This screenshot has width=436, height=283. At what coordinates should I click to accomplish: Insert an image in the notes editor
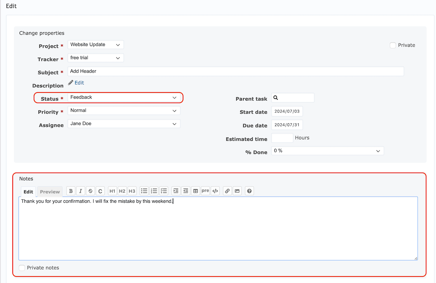pos(237,190)
